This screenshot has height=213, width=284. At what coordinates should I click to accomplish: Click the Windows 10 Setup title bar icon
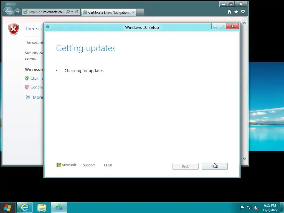tap(48, 27)
